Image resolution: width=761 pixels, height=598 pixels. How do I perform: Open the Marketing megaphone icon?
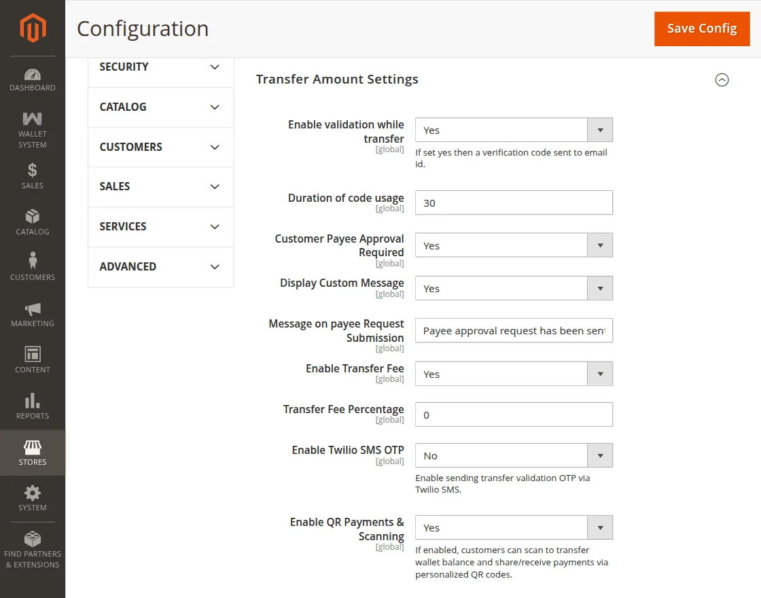33,309
